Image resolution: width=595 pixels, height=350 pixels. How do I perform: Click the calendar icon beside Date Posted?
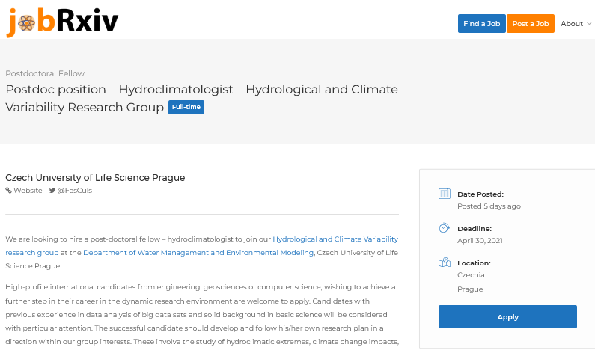click(444, 194)
